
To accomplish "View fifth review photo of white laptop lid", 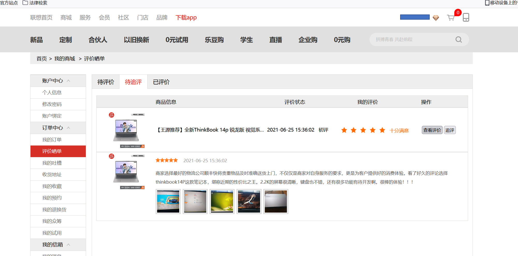I will [x=276, y=201].
